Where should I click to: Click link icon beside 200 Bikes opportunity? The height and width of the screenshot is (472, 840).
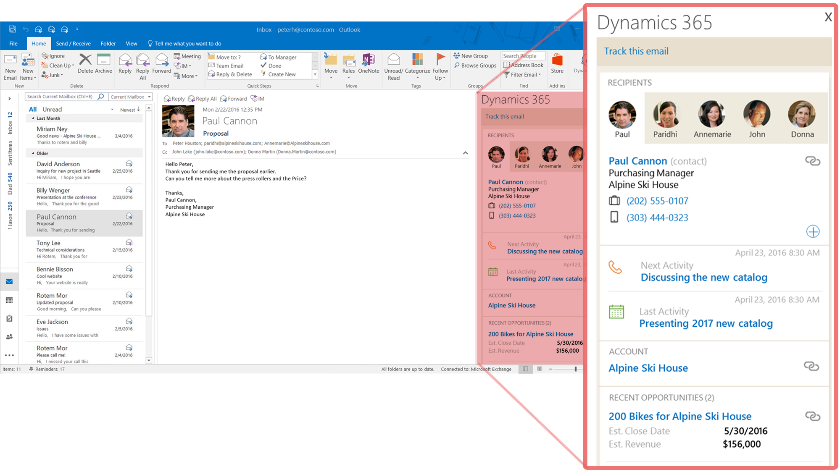(x=812, y=416)
